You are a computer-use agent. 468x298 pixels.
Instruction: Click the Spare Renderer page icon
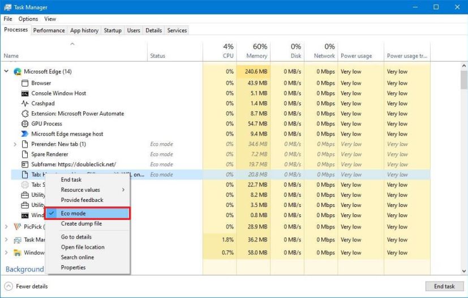[25, 154]
